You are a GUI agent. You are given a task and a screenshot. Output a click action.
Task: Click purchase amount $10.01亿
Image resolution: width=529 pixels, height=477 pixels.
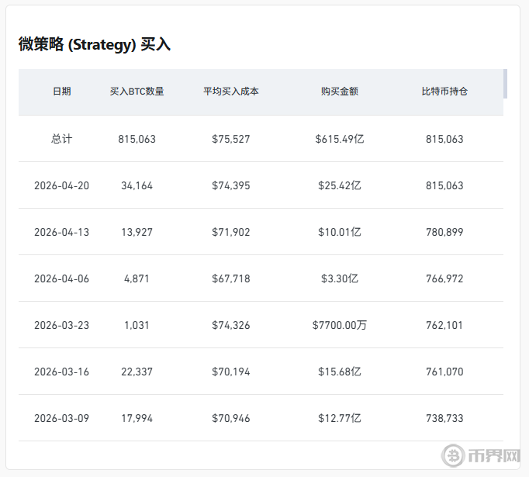coord(340,232)
